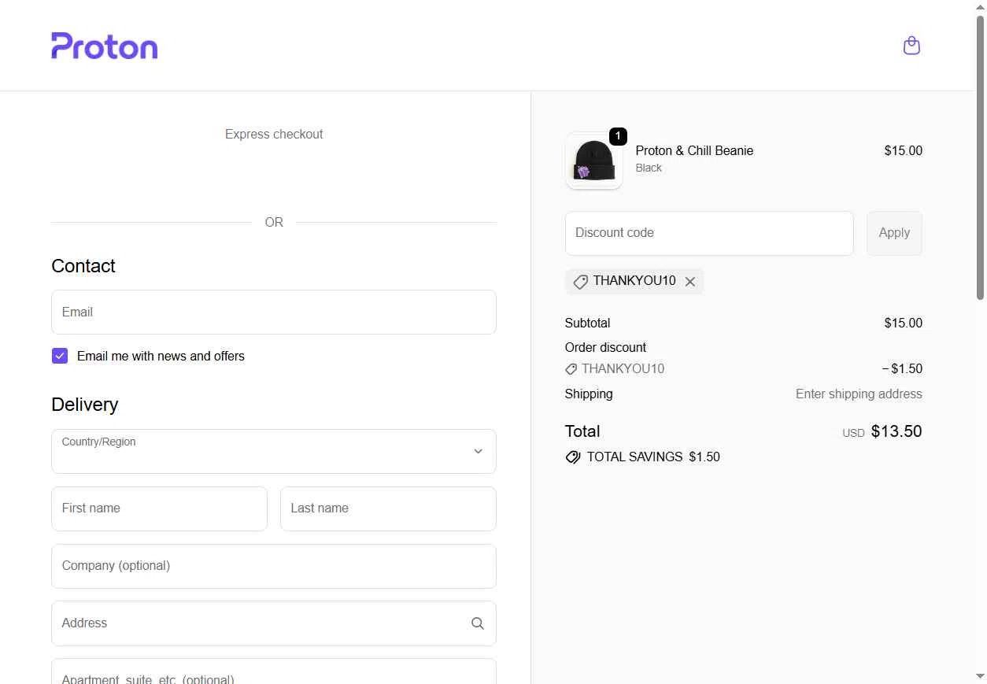Click the page vertical scrollbar thumb

980,157
